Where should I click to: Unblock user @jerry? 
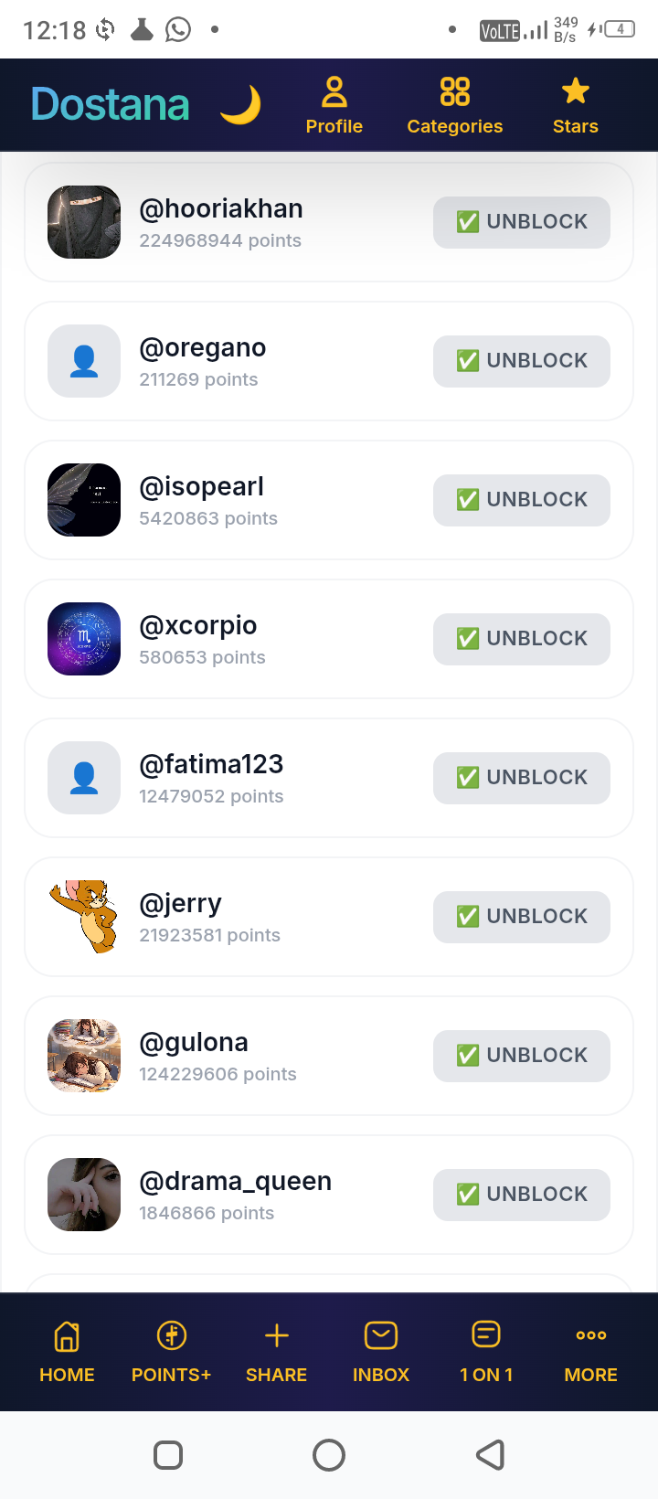(x=522, y=917)
